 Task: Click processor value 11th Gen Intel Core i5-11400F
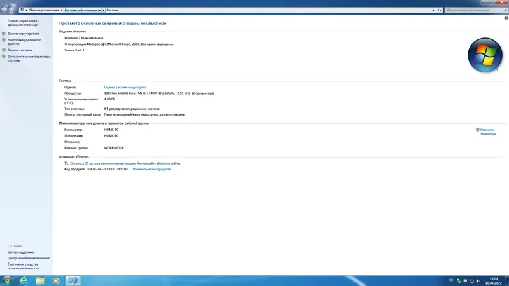pos(159,93)
